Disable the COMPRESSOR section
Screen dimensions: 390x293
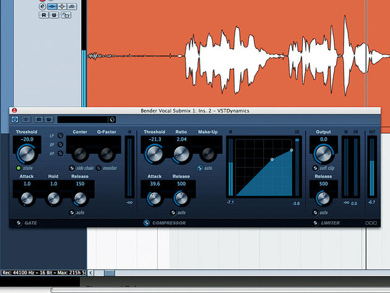pos(147,223)
